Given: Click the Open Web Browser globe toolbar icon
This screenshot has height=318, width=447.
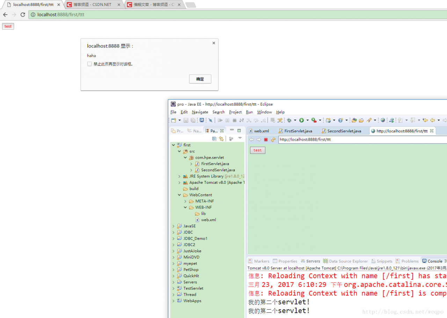Looking at the screenshot, I should pos(383,120).
